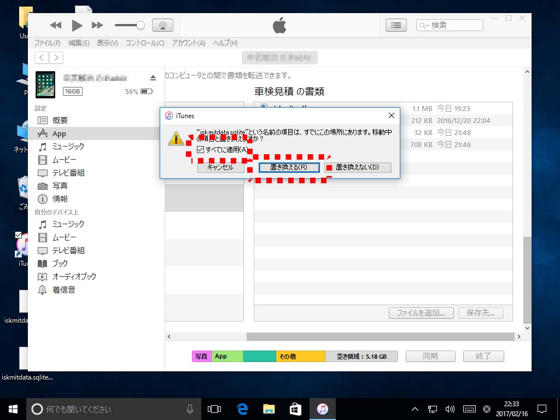This screenshot has width=560, height=420.
Task: Eject the iPad device
Action: [x=153, y=78]
